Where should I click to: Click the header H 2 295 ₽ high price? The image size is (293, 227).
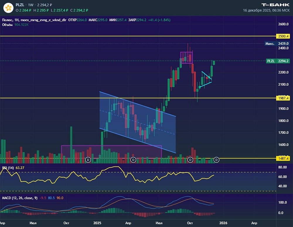click(x=41, y=10)
